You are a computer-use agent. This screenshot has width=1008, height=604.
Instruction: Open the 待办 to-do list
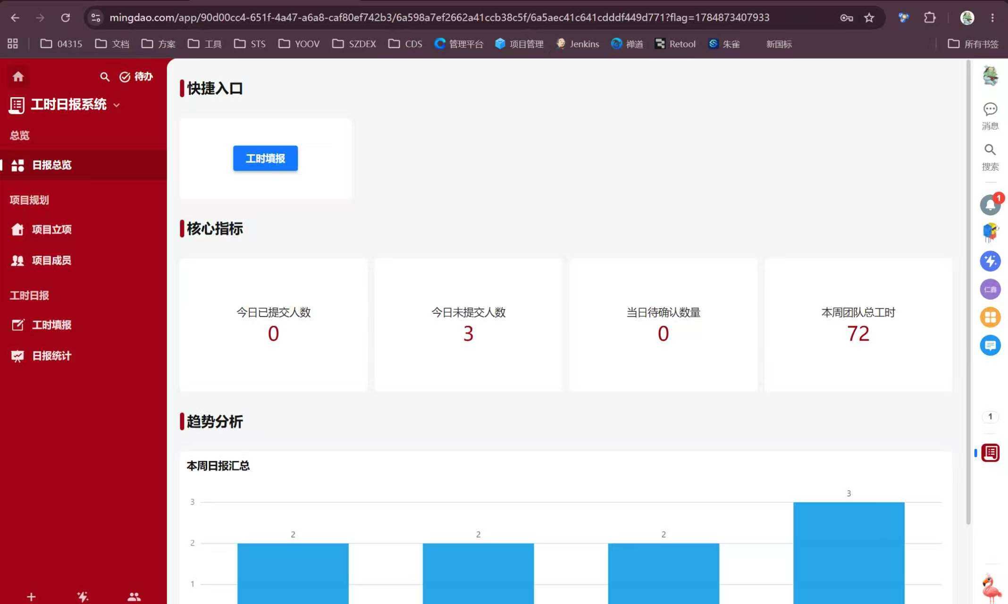pyautogui.click(x=136, y=77)
